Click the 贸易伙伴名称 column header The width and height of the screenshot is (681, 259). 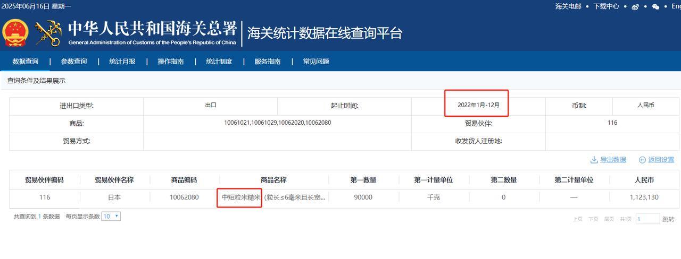tap(114, 180)
